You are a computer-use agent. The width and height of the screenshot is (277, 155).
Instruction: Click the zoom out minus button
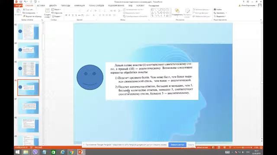pos(234,147)
